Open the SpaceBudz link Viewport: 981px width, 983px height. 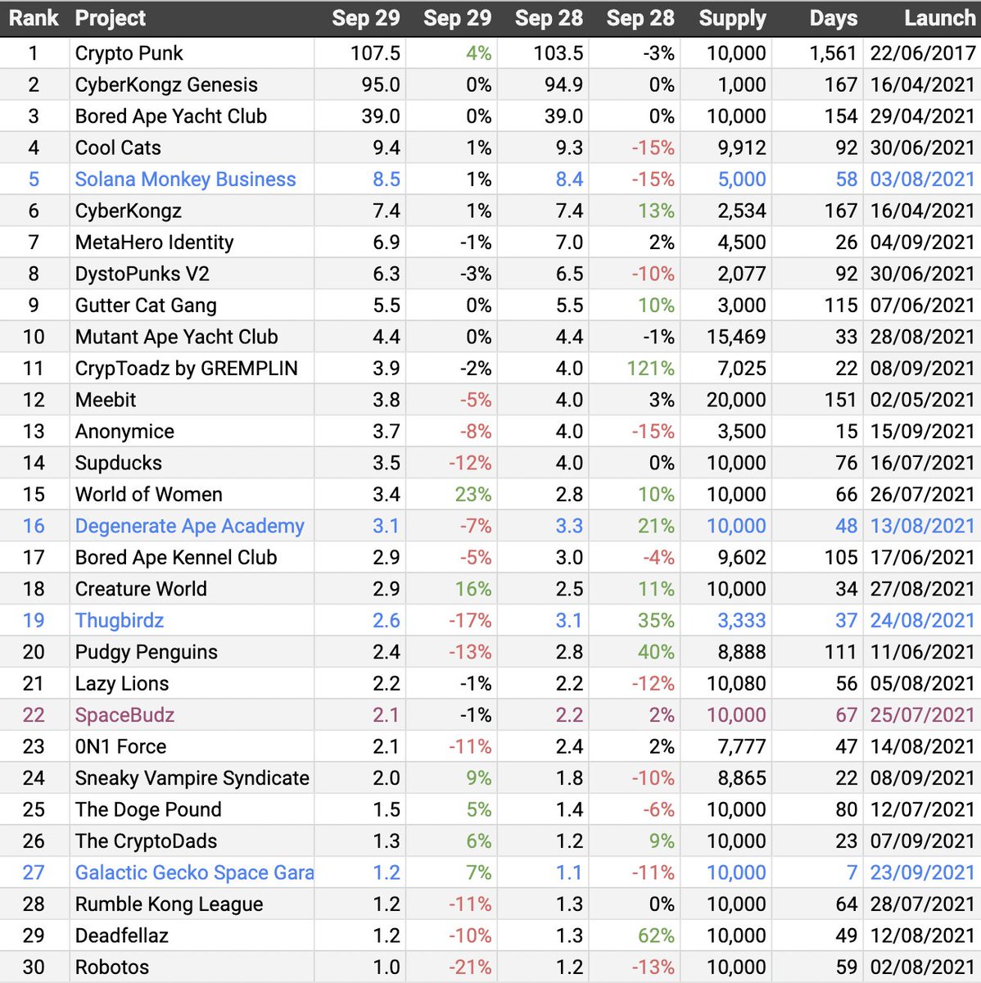click(x=124, y=715)
